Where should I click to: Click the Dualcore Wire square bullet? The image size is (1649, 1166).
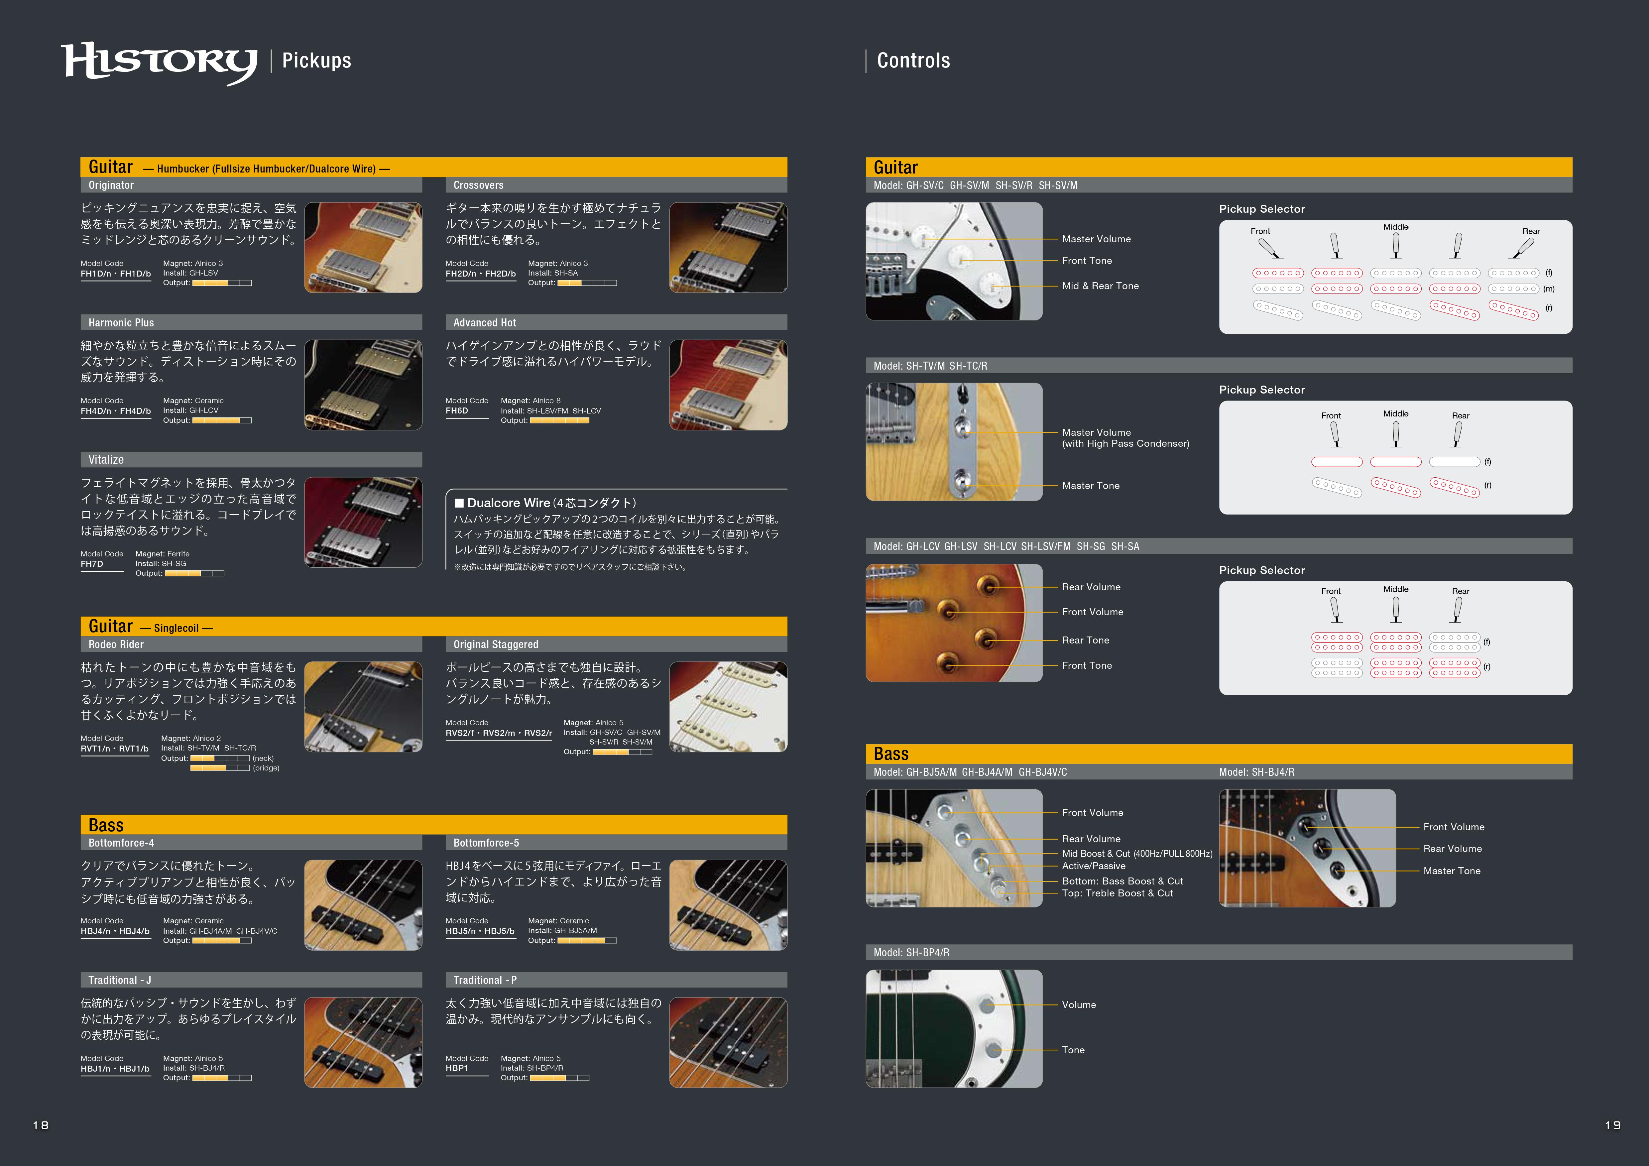click(x=459, y=503)
